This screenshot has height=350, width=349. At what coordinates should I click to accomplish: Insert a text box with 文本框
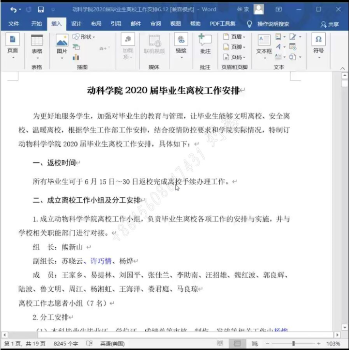pos(264,44)
